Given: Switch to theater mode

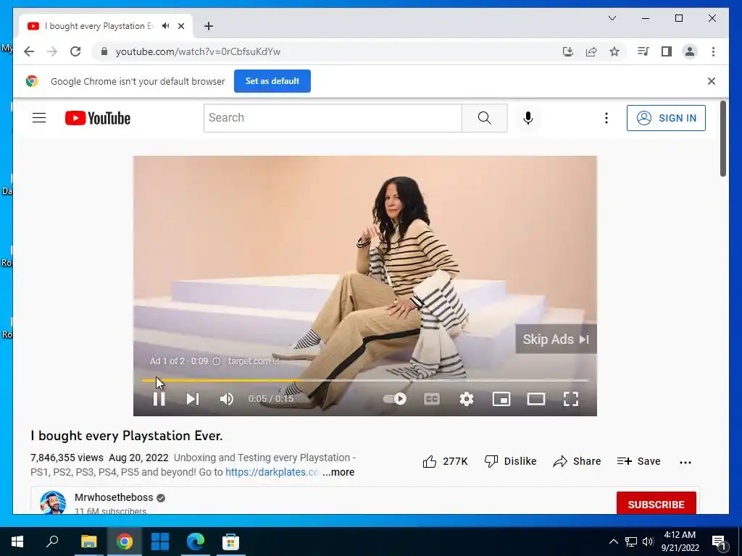Looking at the screenshot, I should pos(536,399).
